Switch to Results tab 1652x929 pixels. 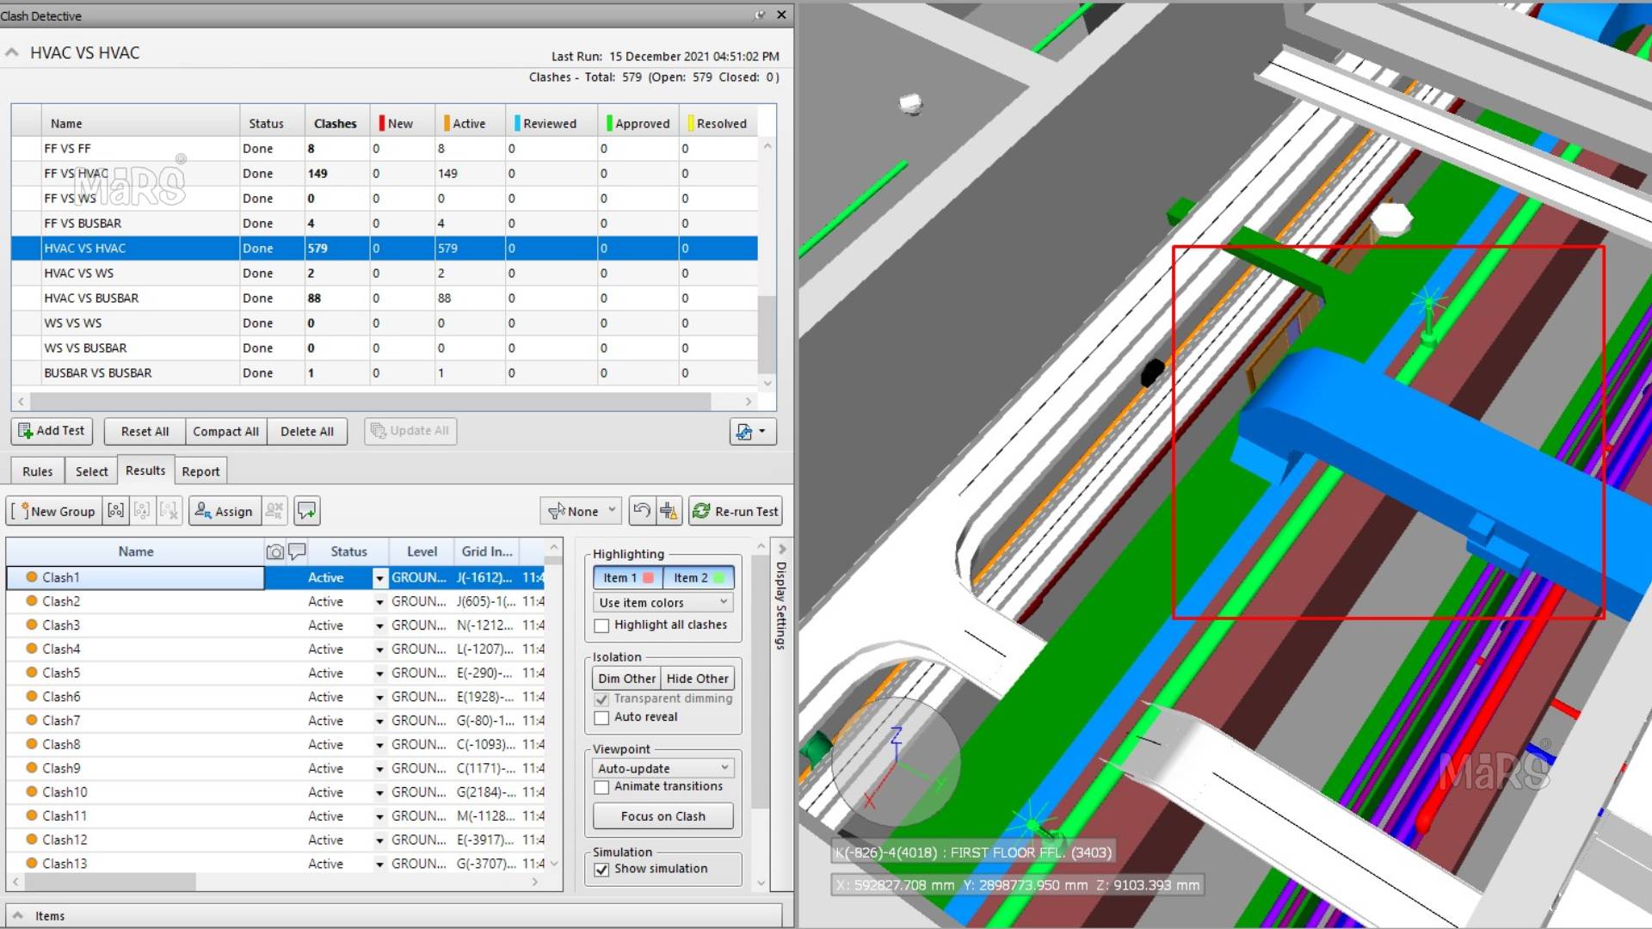[145, 471]
